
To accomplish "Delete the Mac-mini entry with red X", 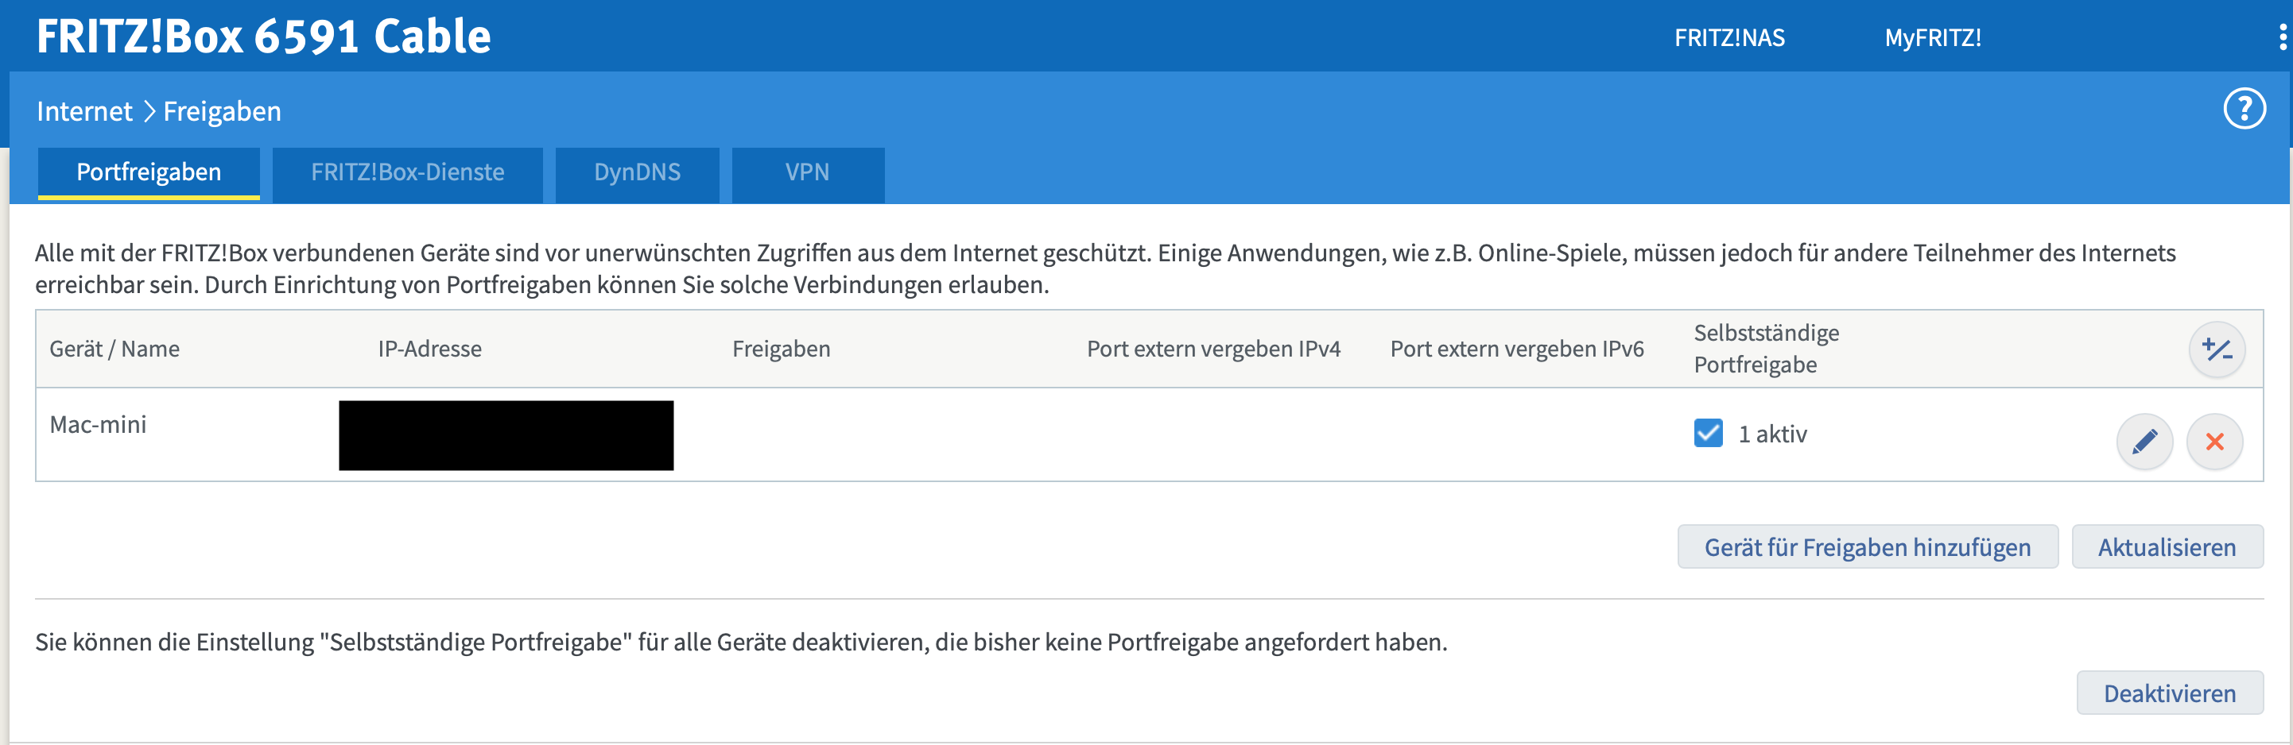I will tap(2213, 441).
